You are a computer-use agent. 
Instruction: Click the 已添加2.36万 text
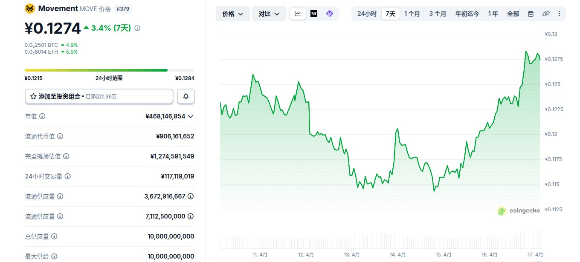point(101,97)
